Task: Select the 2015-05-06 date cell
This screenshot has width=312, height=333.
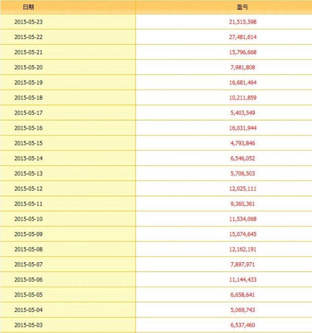Action: tap(28, 280)
